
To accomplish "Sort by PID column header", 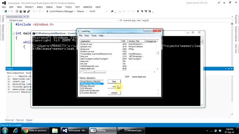I will [x=124, y=41].
